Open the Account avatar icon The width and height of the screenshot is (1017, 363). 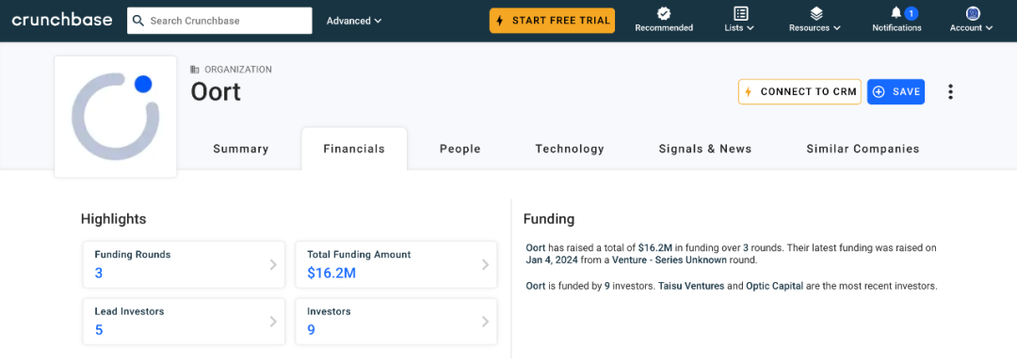972,13
